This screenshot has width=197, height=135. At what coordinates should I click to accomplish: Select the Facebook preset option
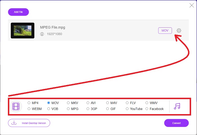tap(147, 109)
